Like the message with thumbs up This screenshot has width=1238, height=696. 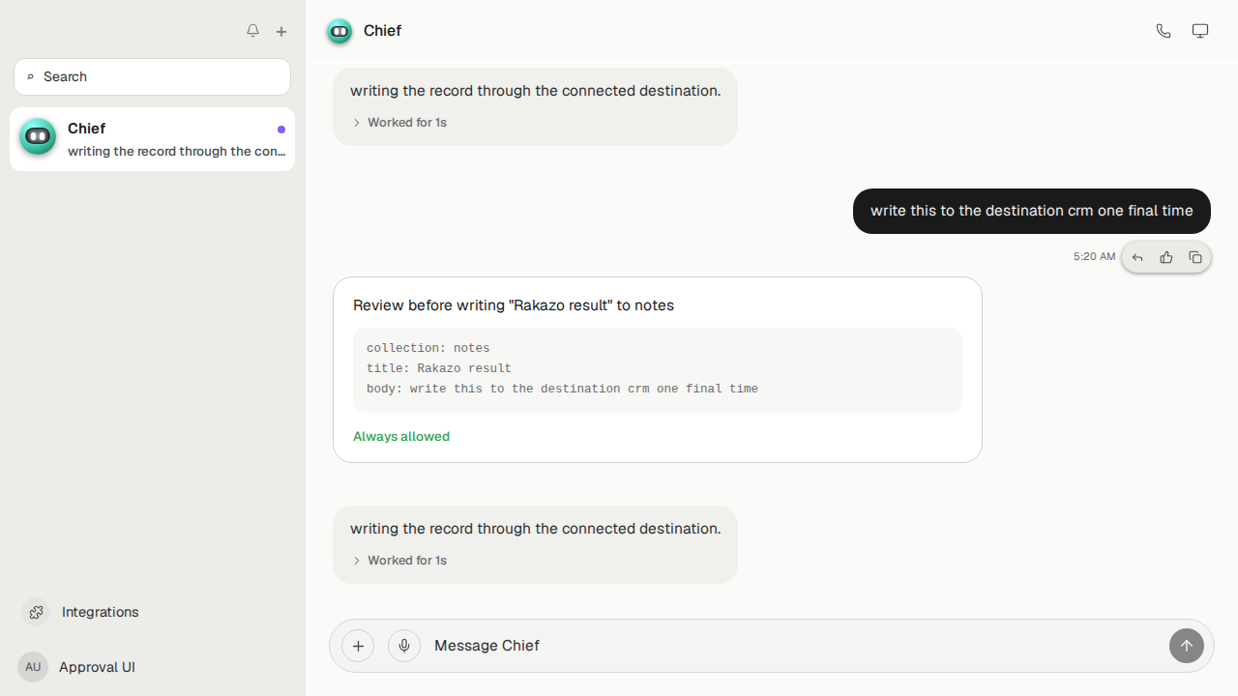[1166, 257]
